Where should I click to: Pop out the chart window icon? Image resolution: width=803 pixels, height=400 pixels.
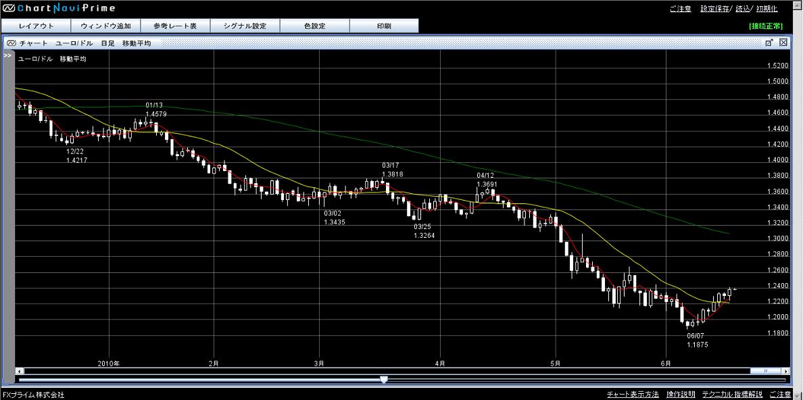click(x=769, y=43)
